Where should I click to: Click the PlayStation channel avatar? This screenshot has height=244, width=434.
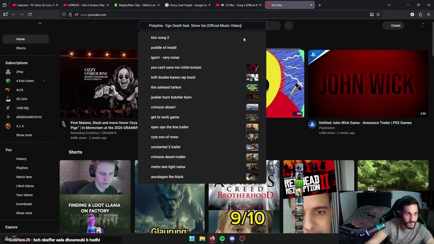click(x=312, y=125)
